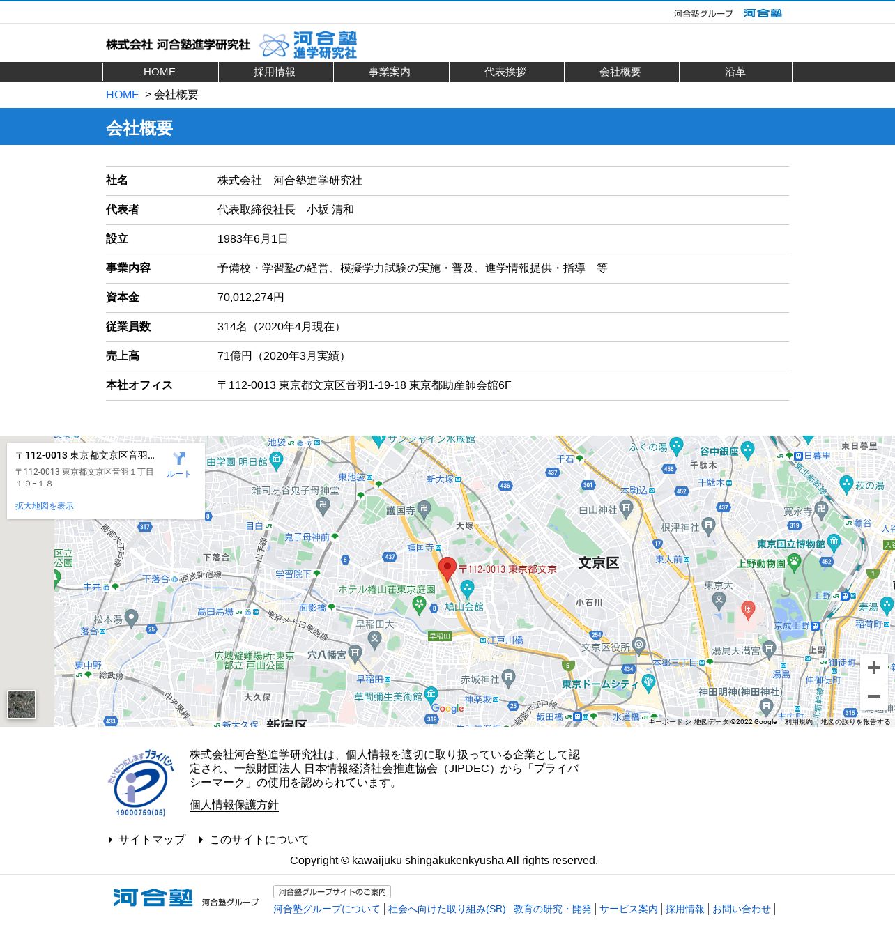895x929 pixels.
Task: Click the map address card title
Action: pos(85,455)
